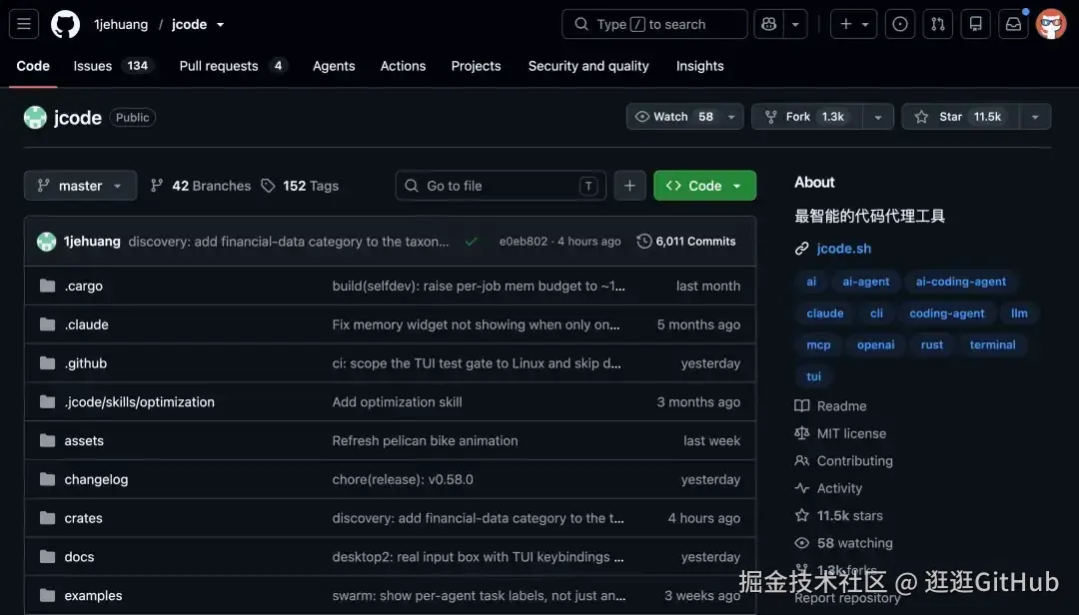Open the Issues shortcut in top bar

coord(899,24)
